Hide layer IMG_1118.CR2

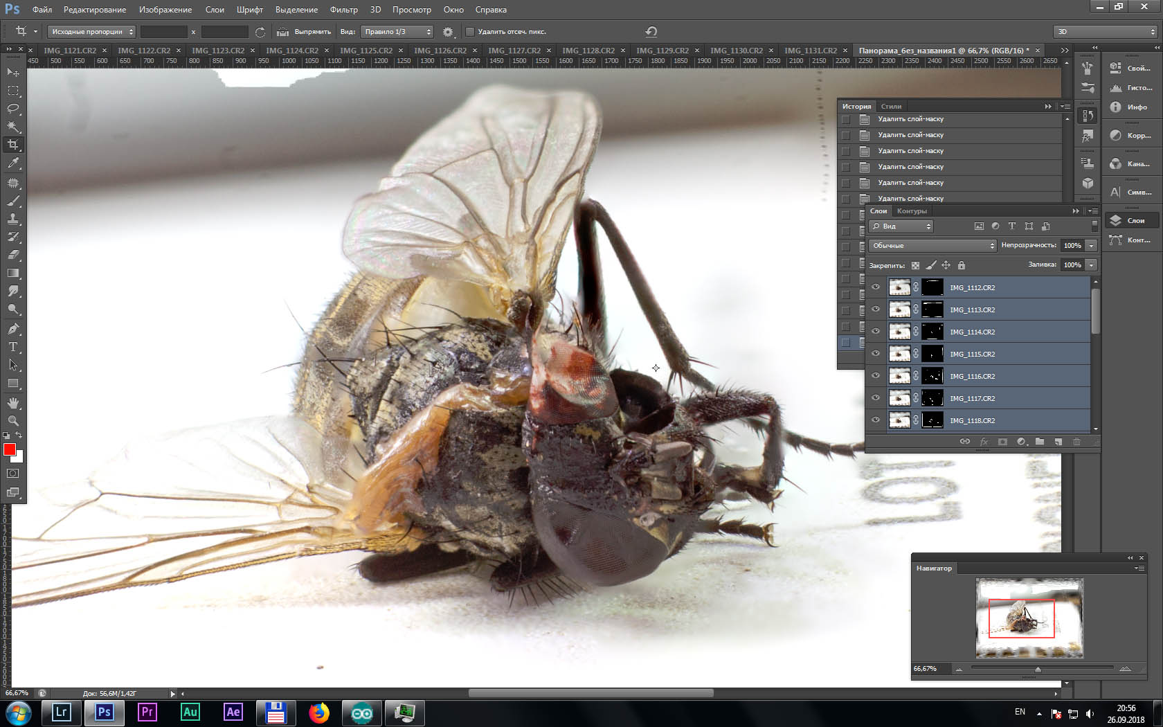pos(876,420)
